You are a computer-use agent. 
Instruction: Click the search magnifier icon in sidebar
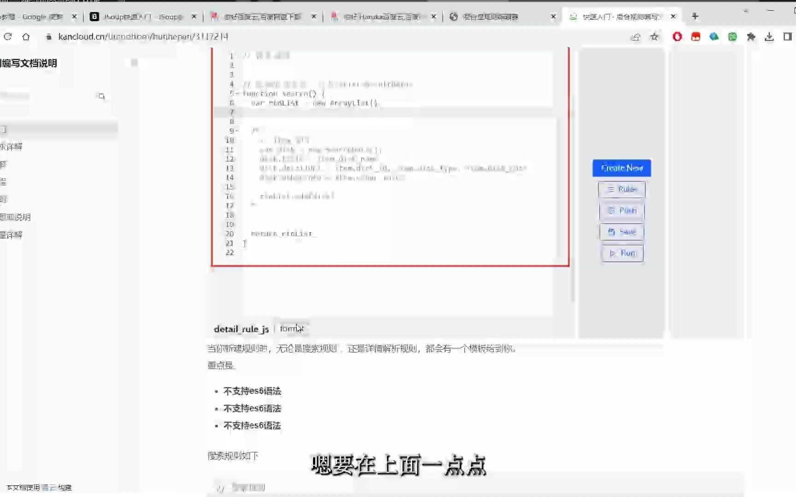coord(101,96)
